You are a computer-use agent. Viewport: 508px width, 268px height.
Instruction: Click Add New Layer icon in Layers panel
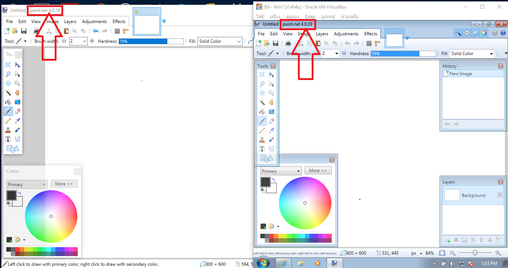pos(447,240)
